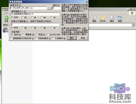Click the 映像文件 path input field
This screenshot has height=104, width=136.
(28, 8)
